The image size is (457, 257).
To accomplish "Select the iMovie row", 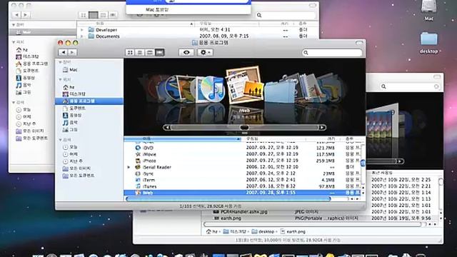I will [243, 154].
